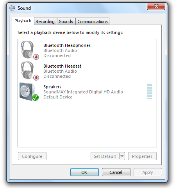This screenshot has width=175, height=188.
Task: Close the Sound dialog window
Action: (156, 6)
